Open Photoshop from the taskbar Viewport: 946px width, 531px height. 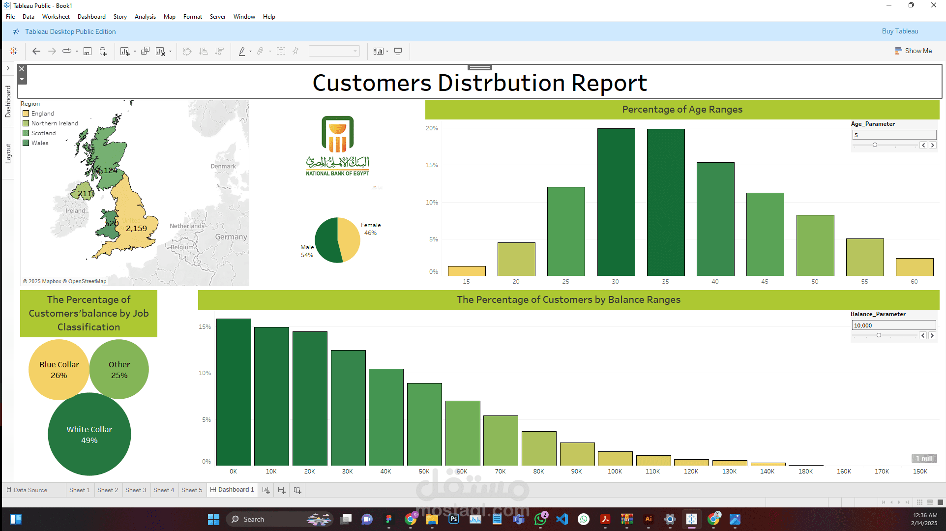pyautogui.click(x=454, y=519)
